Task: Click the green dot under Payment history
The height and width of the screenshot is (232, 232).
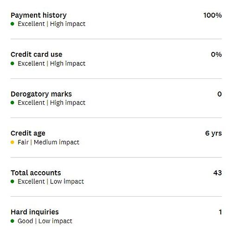Action: pyautogui.click(x=13, y=24)
